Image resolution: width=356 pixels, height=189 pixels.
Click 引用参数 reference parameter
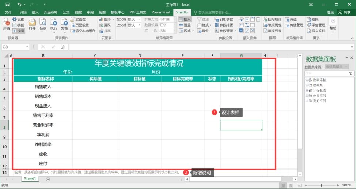[224, 19]
